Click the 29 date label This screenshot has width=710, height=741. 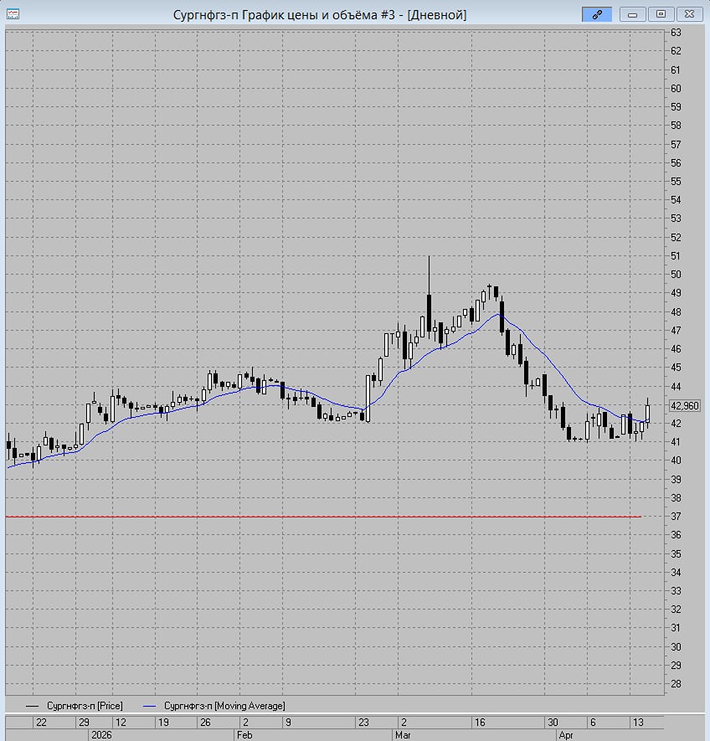point(84,722)
